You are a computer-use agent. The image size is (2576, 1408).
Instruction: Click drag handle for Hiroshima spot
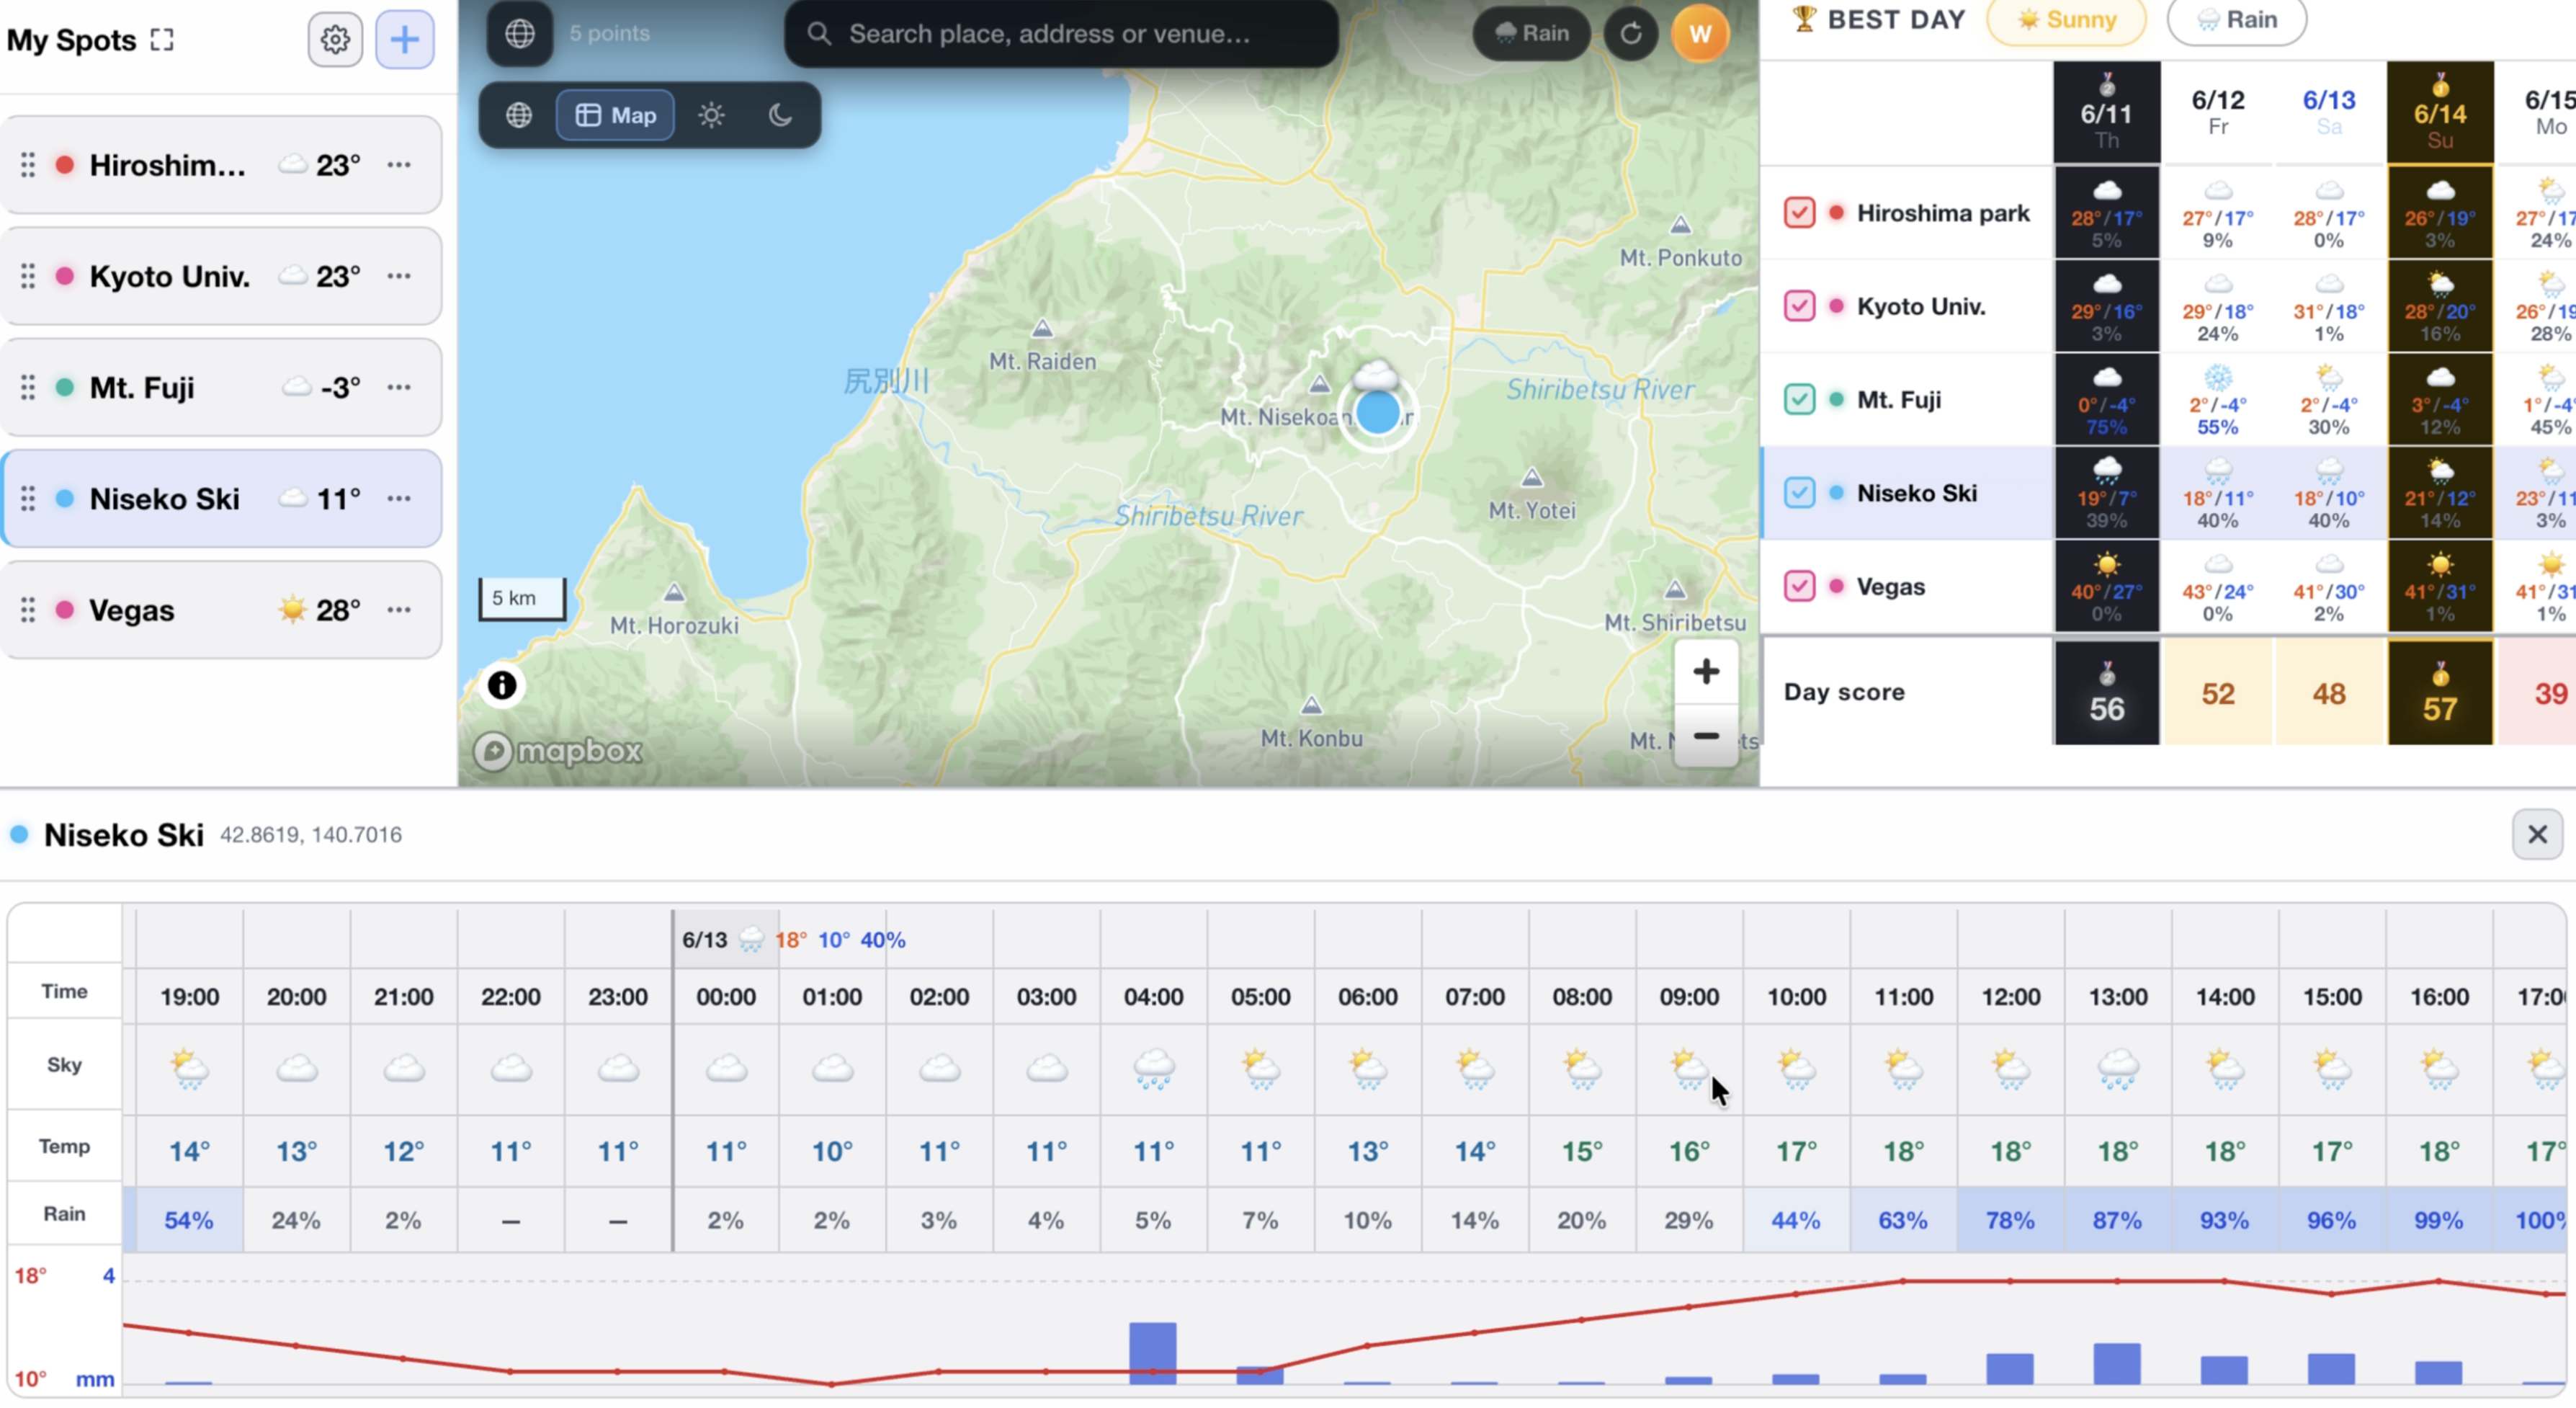pyautogui.click(x=28, y=165)
